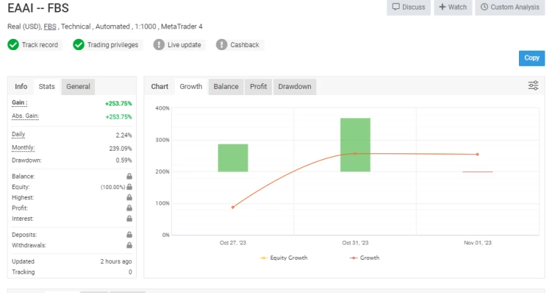Click the Cashback status icon
555x293 pixels.
[x=221, y=44]
